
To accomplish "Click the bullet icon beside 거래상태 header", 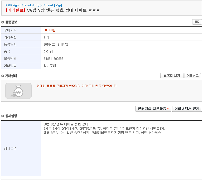I will (x=3, y=76).
